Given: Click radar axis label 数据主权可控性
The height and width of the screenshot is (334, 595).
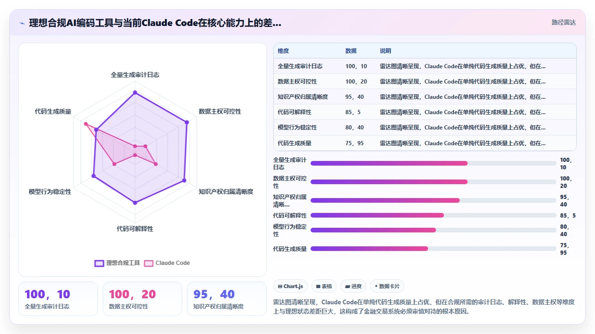Looking at the screenshot, I should (220, 112).
